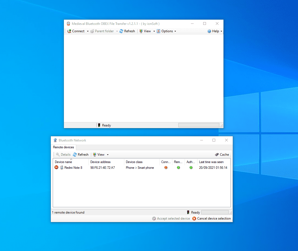Select the Redmi Note 8 device row
The image size is (298, 251).
coord(73,168)
